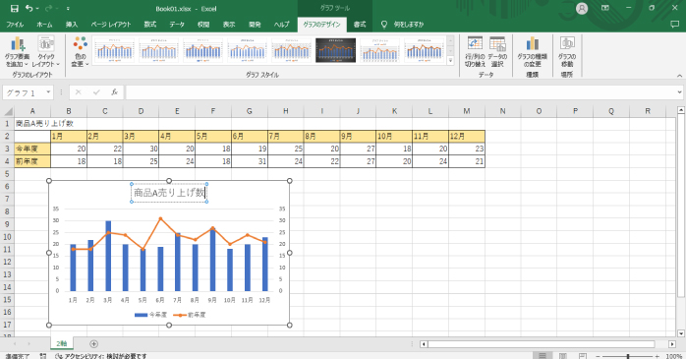This screenshot has height=359, width=686.
Task: Select the first chart style thumbnail
Action: click(114, 50)
